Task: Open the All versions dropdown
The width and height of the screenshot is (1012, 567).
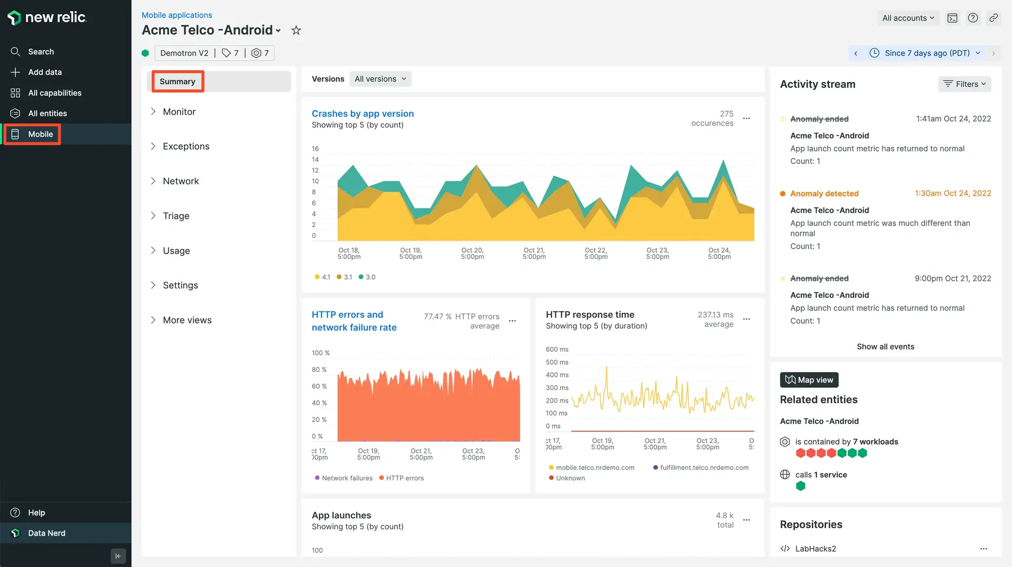Action: coord(380,78)
